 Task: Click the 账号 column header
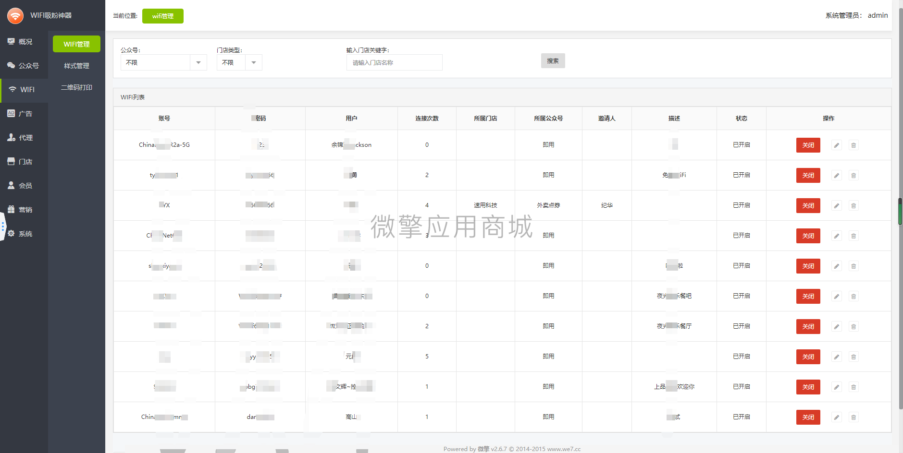[164, 118]
